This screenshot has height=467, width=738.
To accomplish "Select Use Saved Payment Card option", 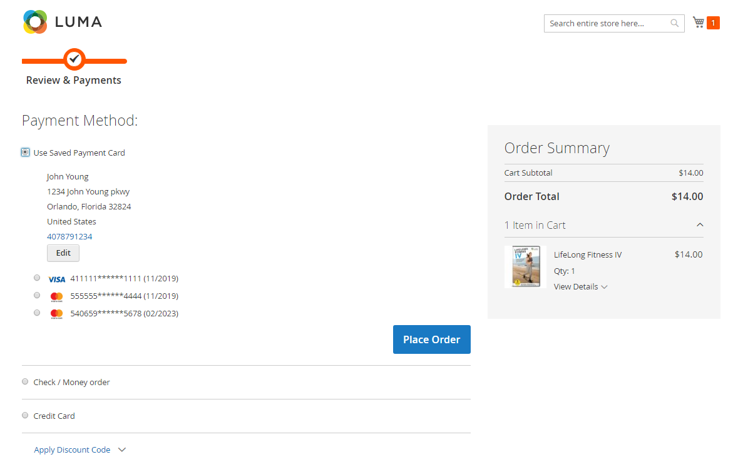I will (25, 152).
